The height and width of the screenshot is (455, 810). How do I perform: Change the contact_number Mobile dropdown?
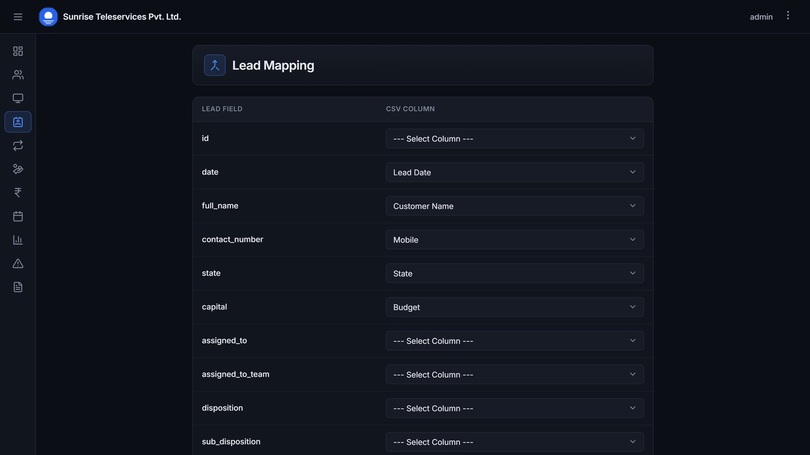click(514, 240)
